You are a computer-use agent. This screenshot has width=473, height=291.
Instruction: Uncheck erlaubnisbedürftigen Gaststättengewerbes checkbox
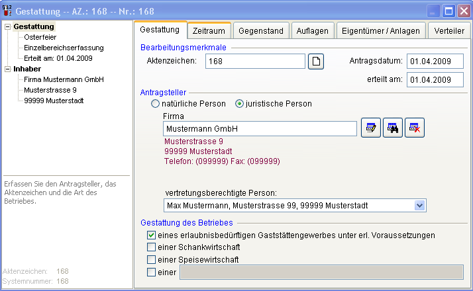(x=151, y=235)
